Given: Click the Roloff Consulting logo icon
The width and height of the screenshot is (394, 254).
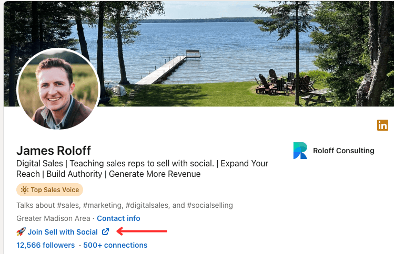Looking at the screenshot, I should pos(300,151).
